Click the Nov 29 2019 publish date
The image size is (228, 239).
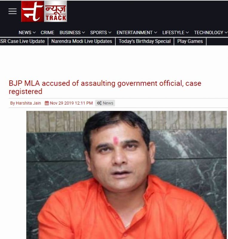coord(71,103)
